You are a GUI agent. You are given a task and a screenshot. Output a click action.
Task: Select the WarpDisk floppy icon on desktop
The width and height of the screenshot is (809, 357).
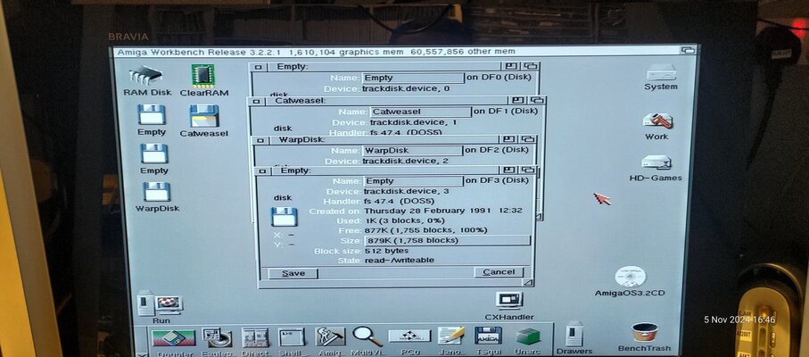[157, 192]
